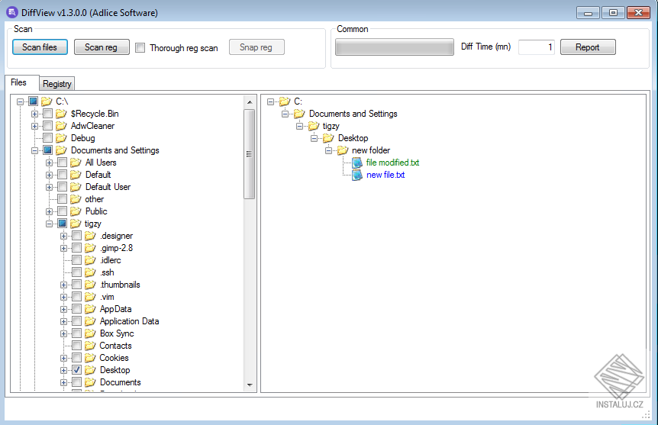Click the $Recycle.Bin folder icon
This screenshot has height=425, width=658.
coord(61,114)
